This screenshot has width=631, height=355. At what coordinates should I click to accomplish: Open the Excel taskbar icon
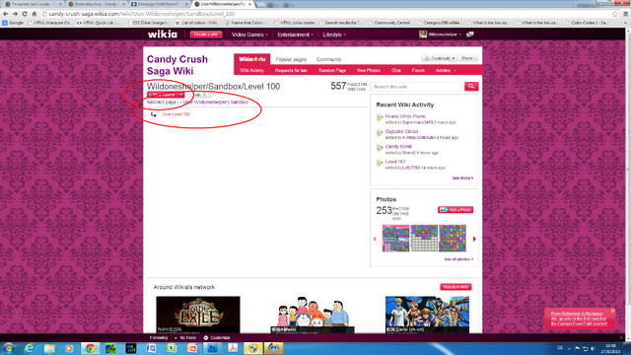(172, 348)
